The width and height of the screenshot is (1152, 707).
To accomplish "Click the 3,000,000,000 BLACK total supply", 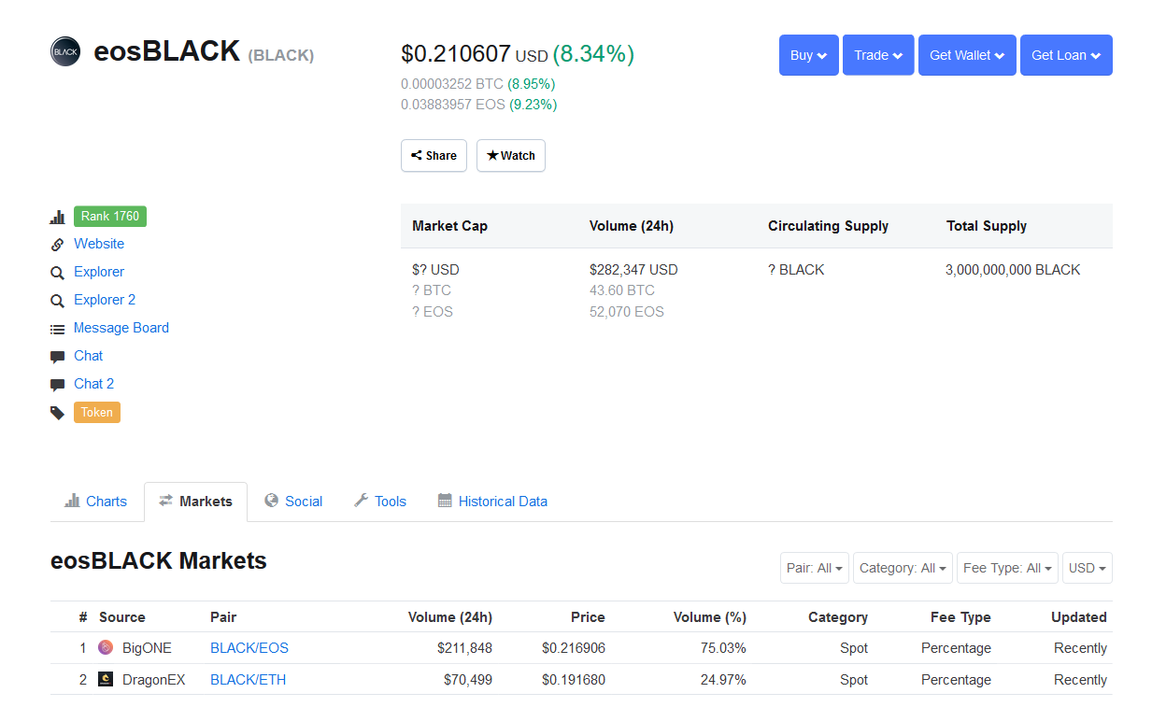I will point(1013,270).
